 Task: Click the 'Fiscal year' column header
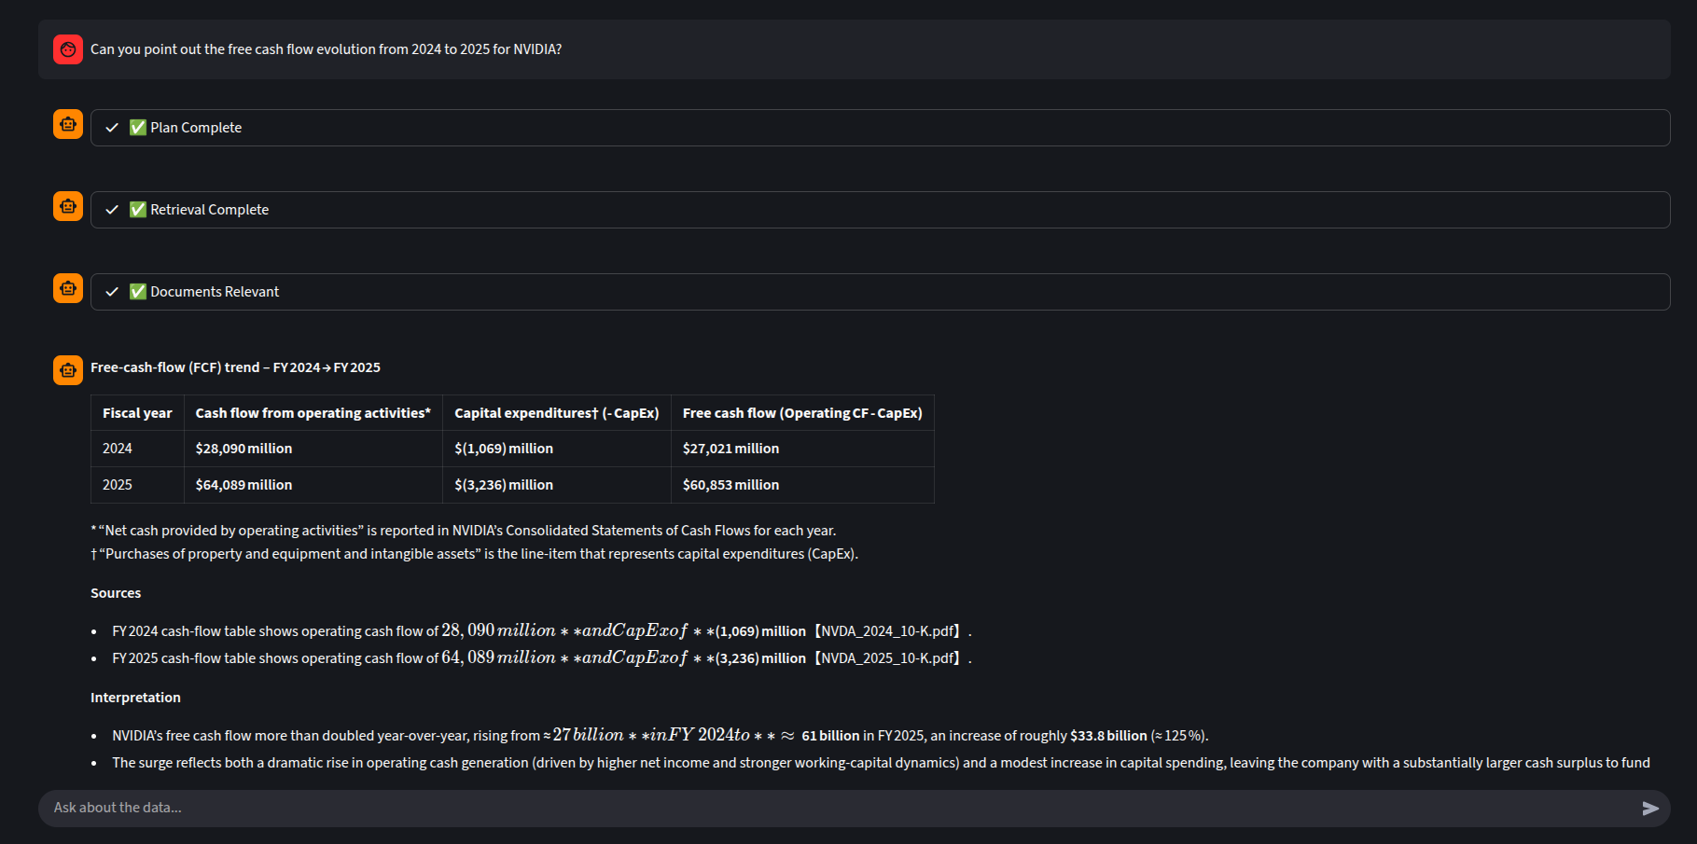[137, 413]
